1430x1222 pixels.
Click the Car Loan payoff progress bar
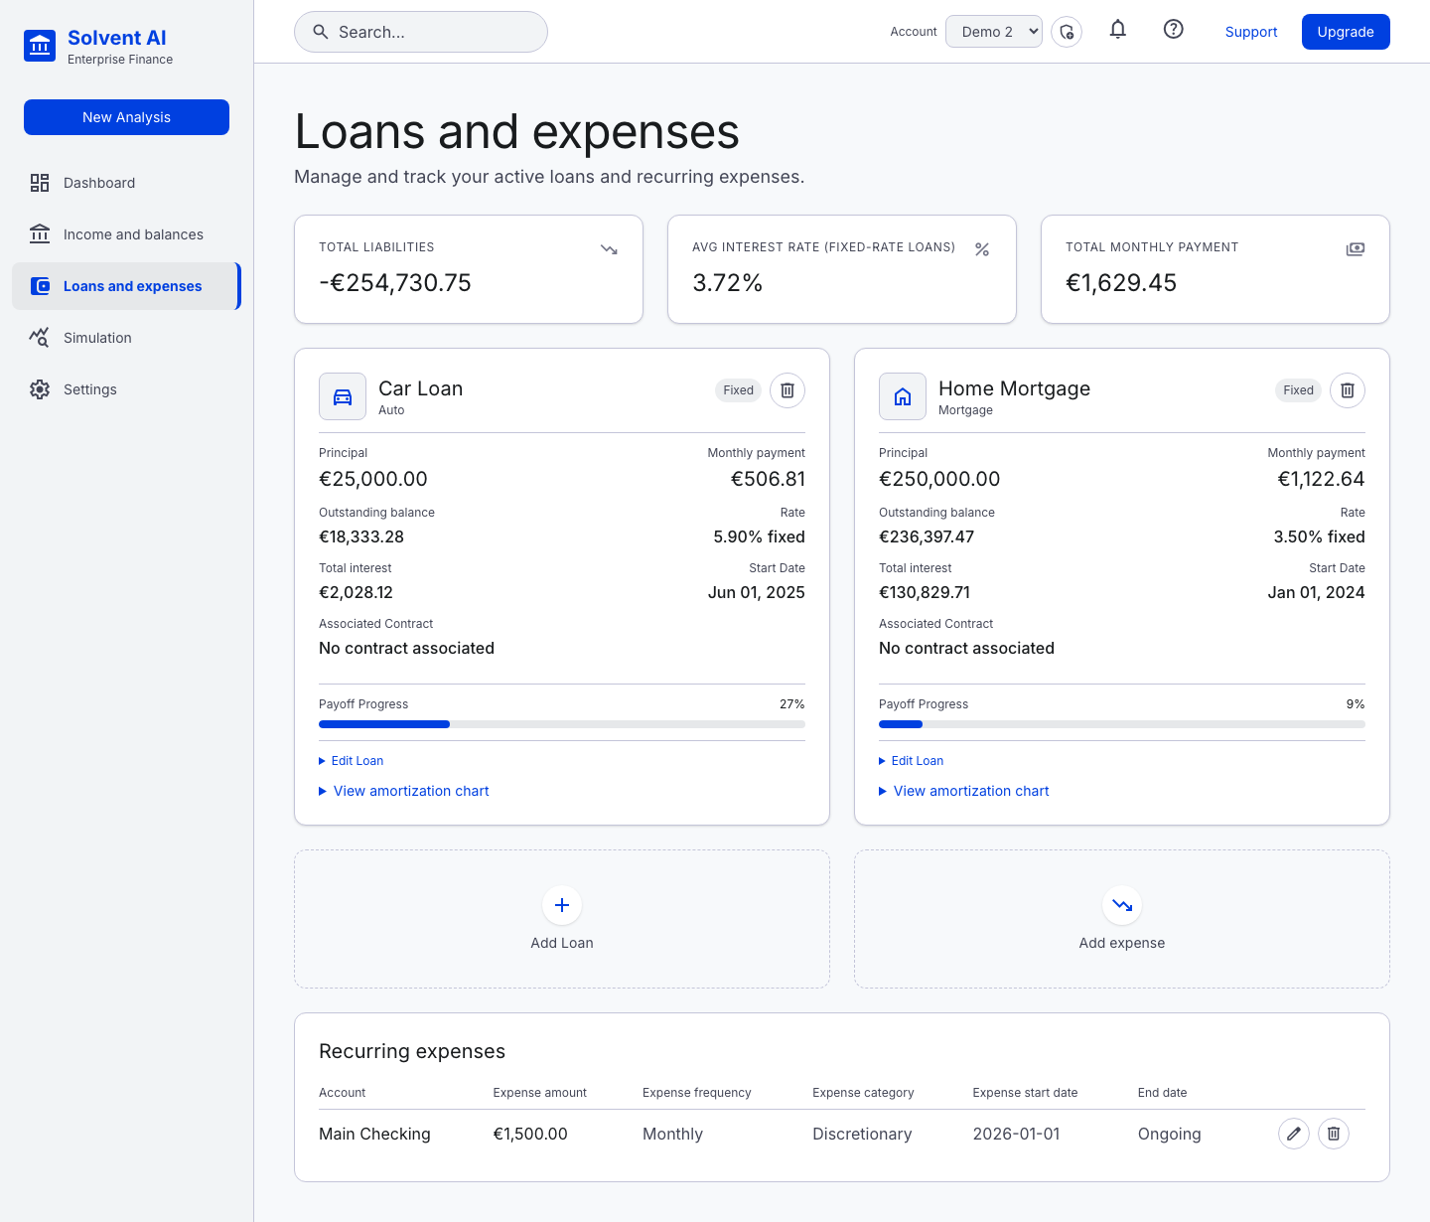[562, 724]
